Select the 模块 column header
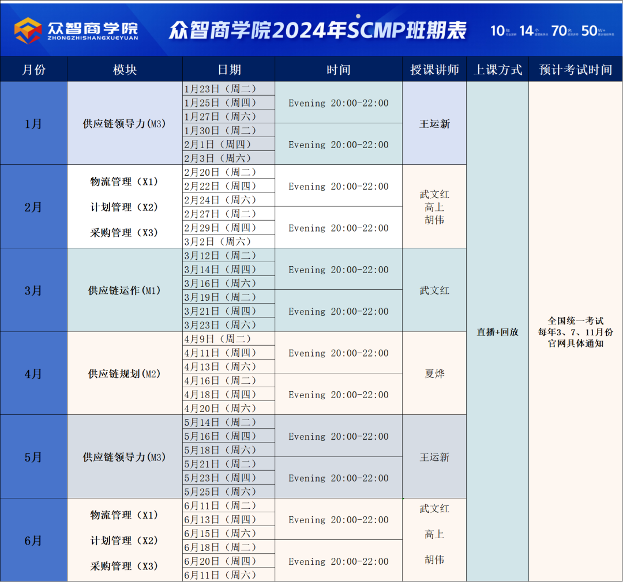The width and height of the screenshot is (623, 582). coord(125,70)
